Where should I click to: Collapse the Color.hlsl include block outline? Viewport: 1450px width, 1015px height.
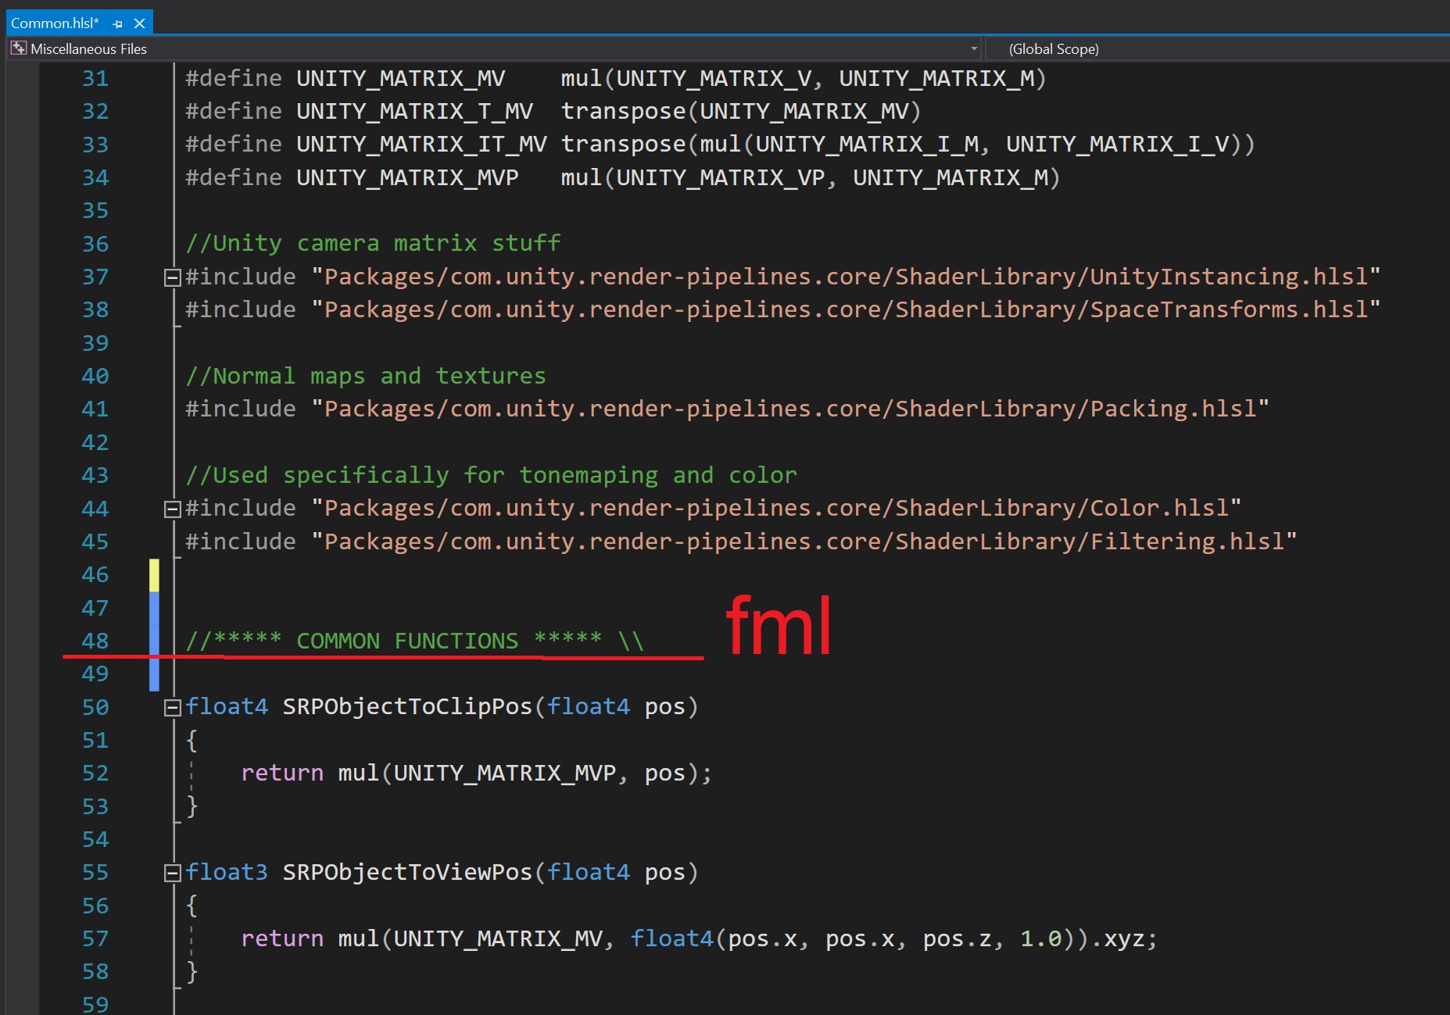pos(172,509)
